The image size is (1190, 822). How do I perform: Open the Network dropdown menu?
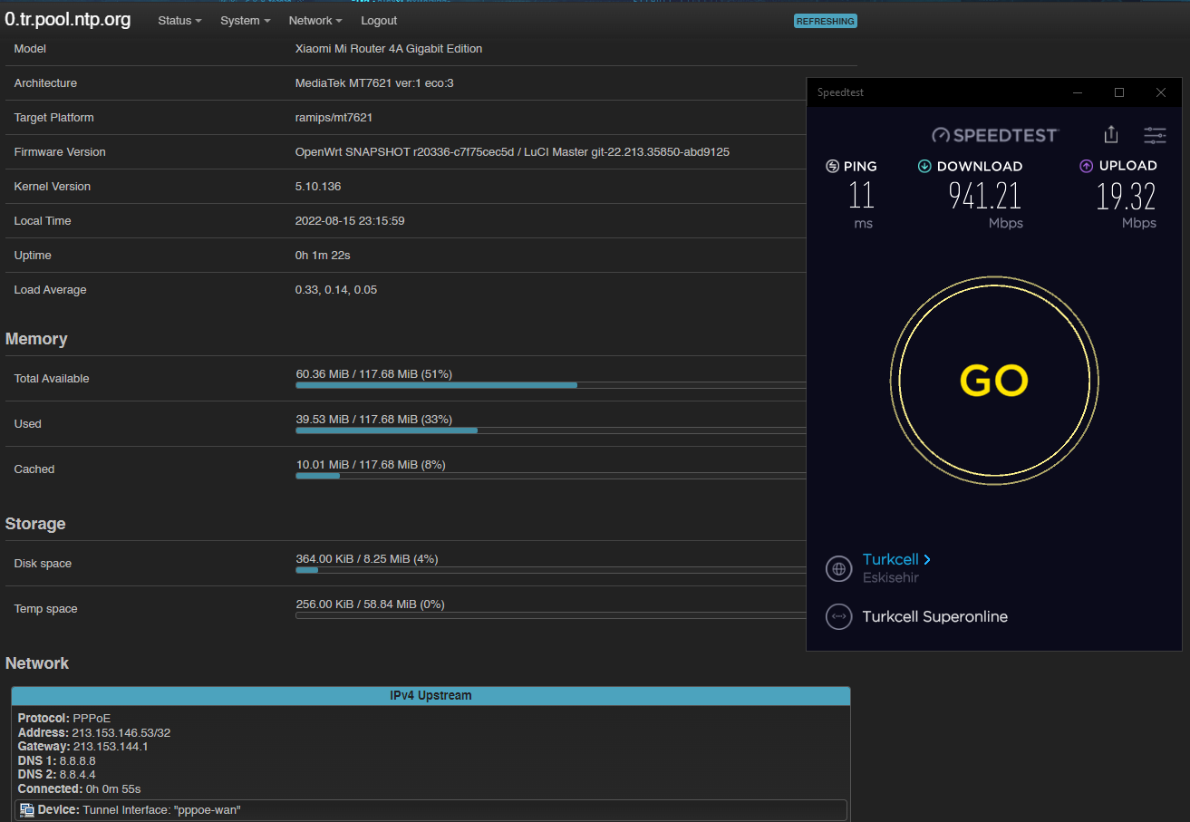(315, 20)
